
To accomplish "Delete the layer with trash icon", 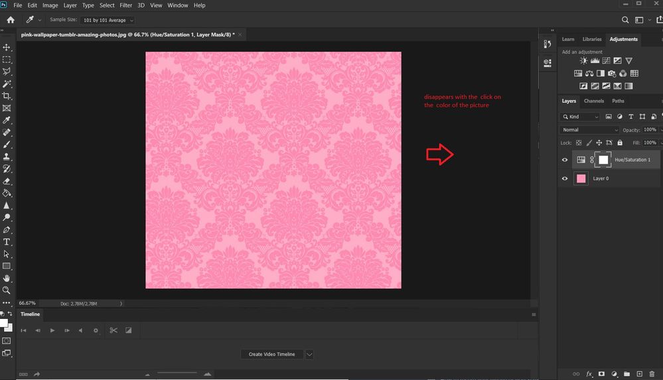I will pos(652,374).
